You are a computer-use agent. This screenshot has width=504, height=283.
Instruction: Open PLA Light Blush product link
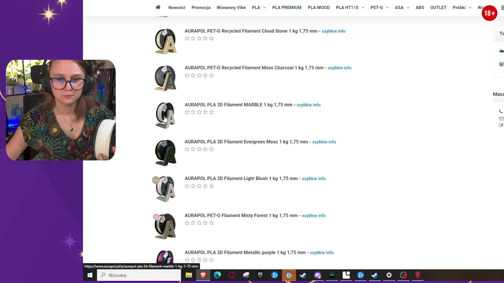click(241, 178)
